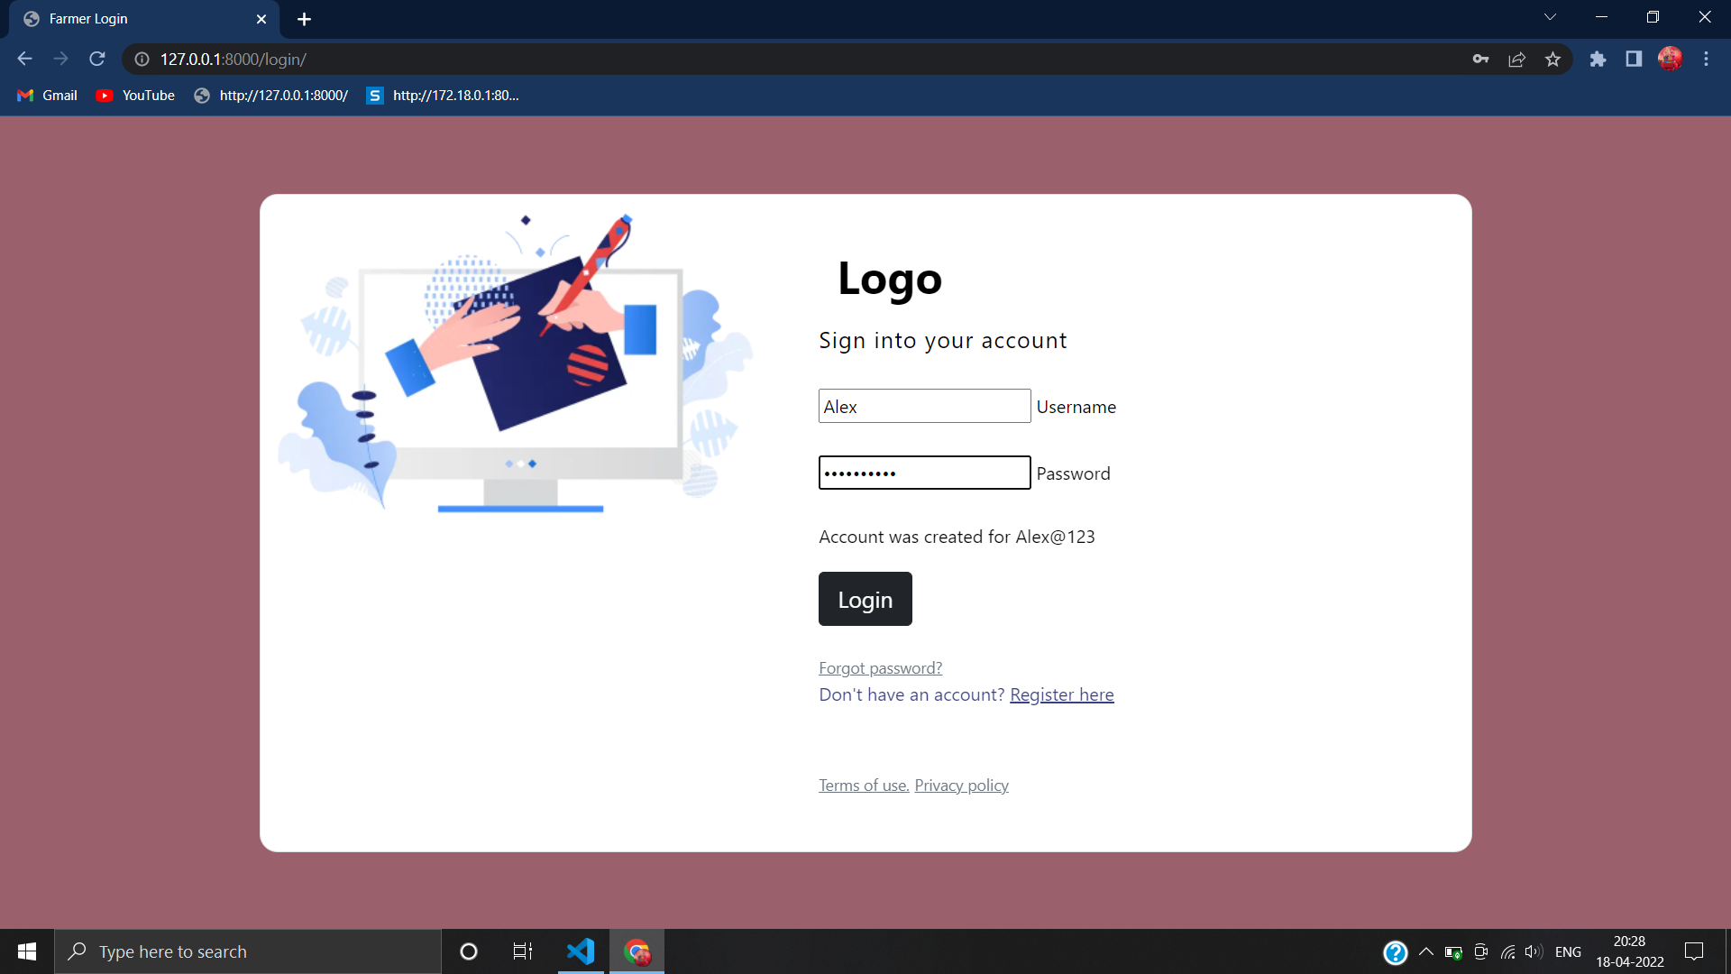
Task: Click the Login button
Action: (x=865, y=598)
